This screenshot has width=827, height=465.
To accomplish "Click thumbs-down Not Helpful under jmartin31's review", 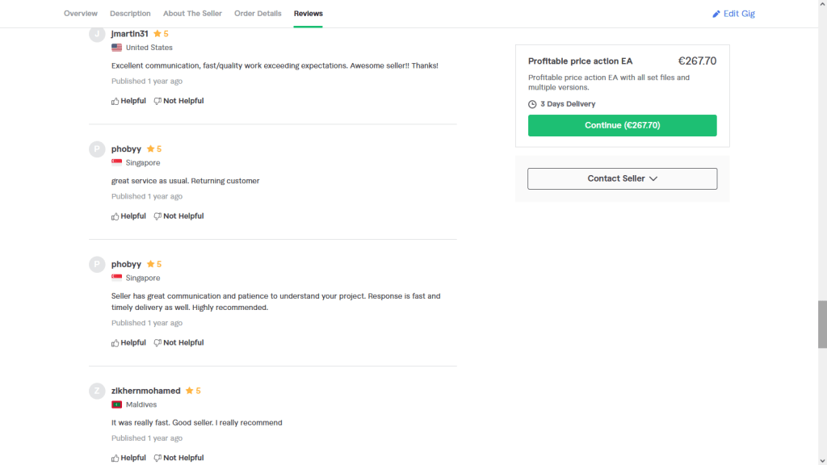I will click(x=178, y=101).
